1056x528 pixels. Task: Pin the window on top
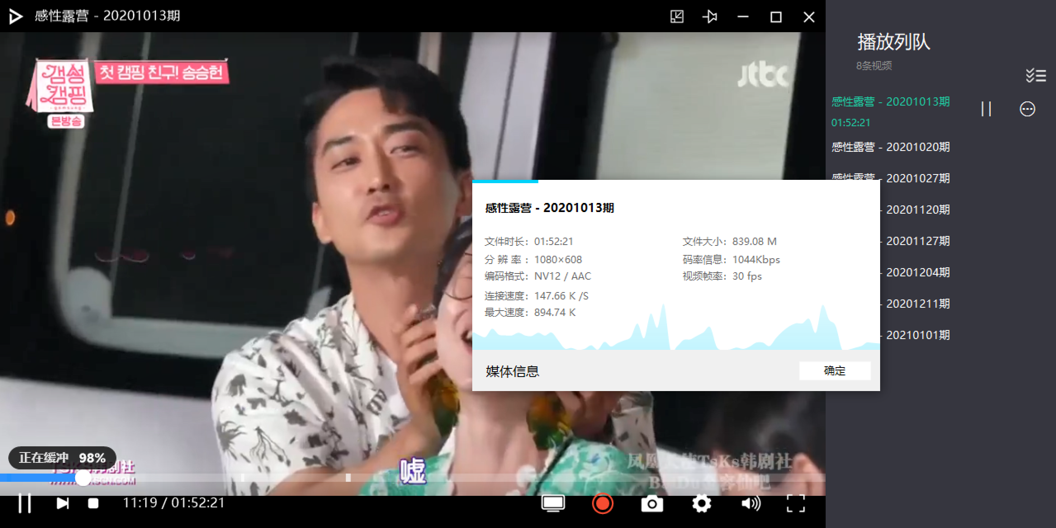(x=710, y=17)
